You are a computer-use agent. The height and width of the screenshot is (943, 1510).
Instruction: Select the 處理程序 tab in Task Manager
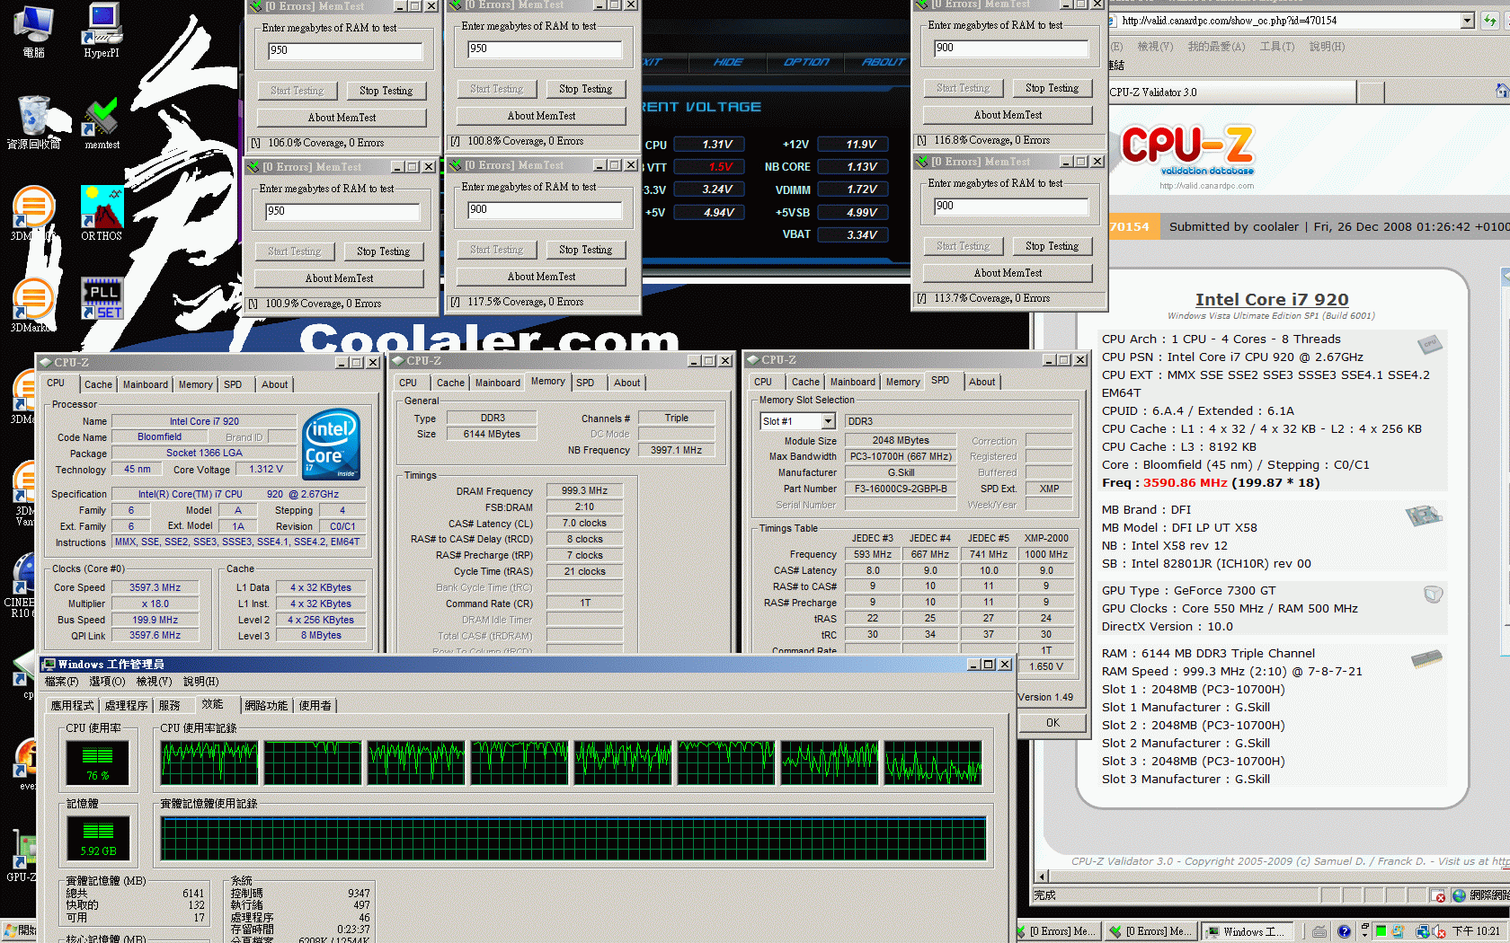point(126,706)
